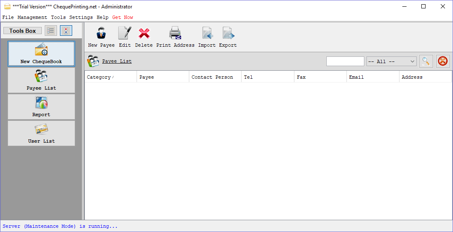
Task: Click the red X Delete icon
Action: [144, 33]
